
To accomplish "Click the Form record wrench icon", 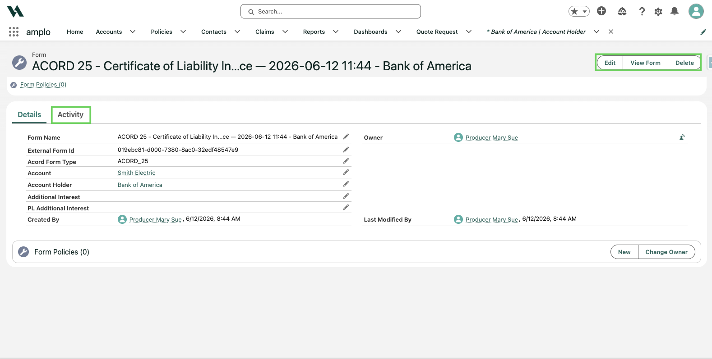I will (19, 63).
